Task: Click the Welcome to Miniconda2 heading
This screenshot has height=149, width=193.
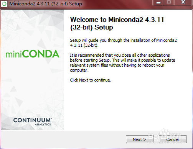Action: tap(117, 23)
